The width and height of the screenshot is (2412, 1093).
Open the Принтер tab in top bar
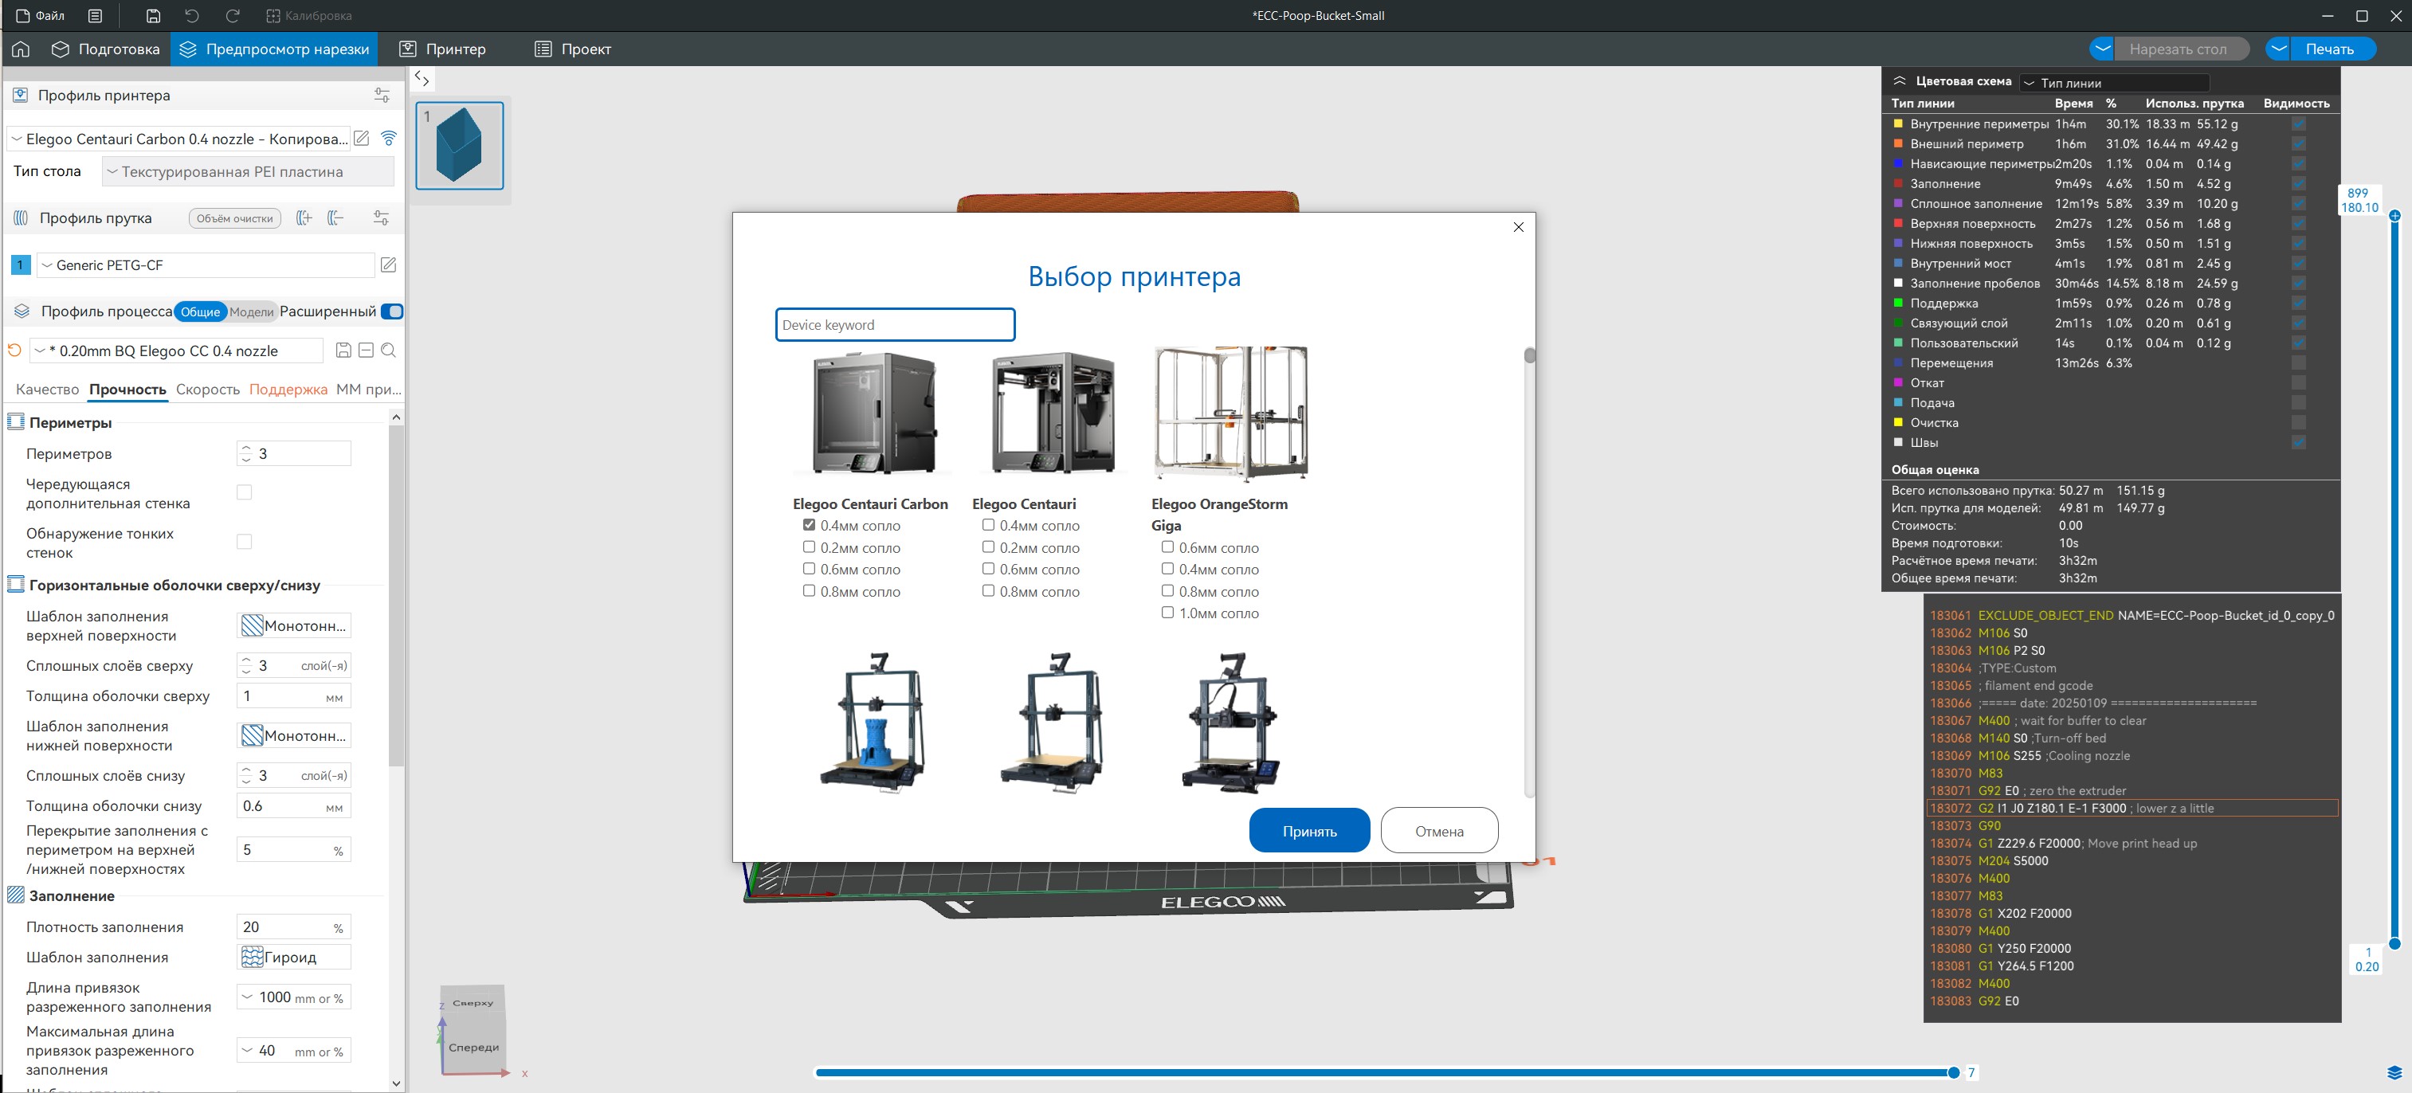click(443, 49)
